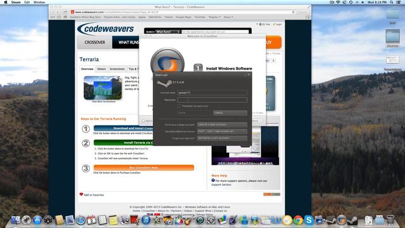The height and width of the screenshot is (228, 405).
Task: Open the Edit menu in menu bar
Action: point(27,2)
